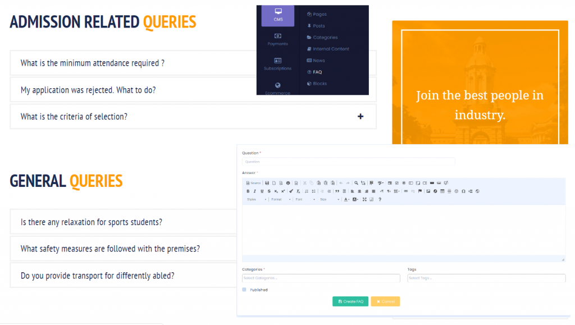Insert an image into the answer
The image size is (575, 325).
(x=428, y=191)
